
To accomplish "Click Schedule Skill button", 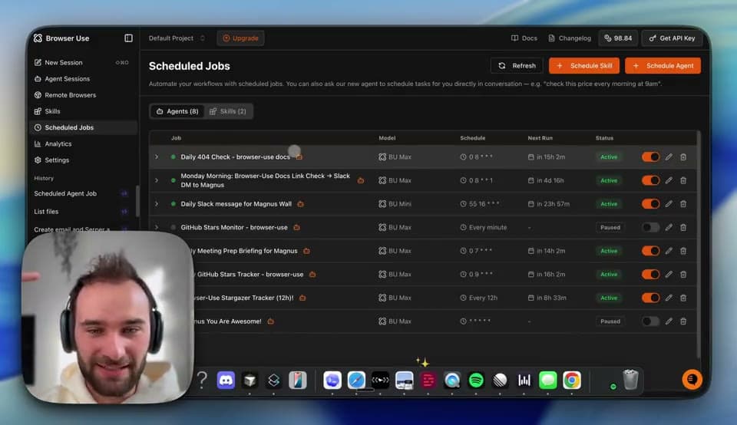I will [x=583, y=66].
